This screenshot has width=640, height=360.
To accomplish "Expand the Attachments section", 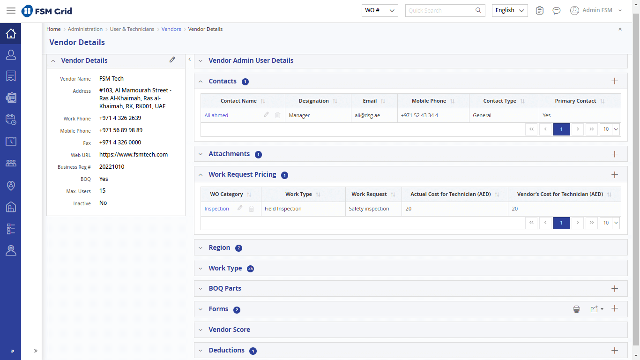I will pyautogui.click(x=201, y=154).
